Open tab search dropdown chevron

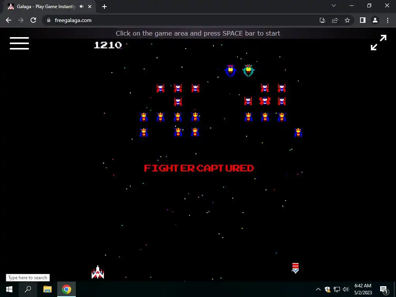click(334, 5)
